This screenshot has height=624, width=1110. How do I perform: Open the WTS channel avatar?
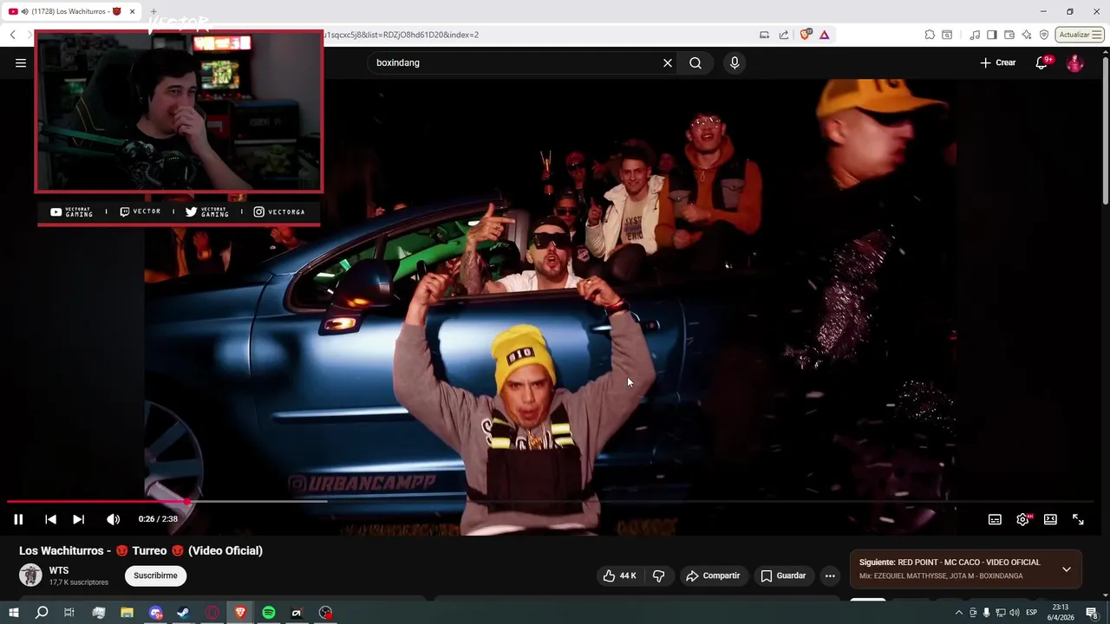30,575
